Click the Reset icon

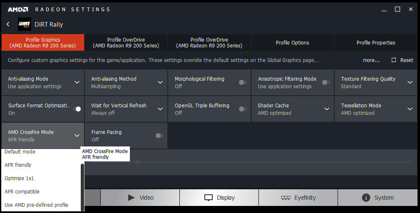394,60
